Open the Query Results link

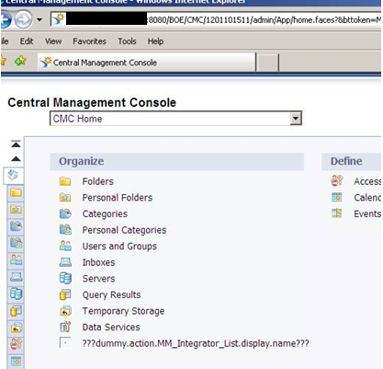point(111,294)
